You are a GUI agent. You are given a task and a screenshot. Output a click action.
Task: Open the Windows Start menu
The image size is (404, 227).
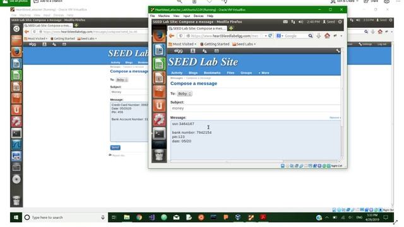(16, 218)
